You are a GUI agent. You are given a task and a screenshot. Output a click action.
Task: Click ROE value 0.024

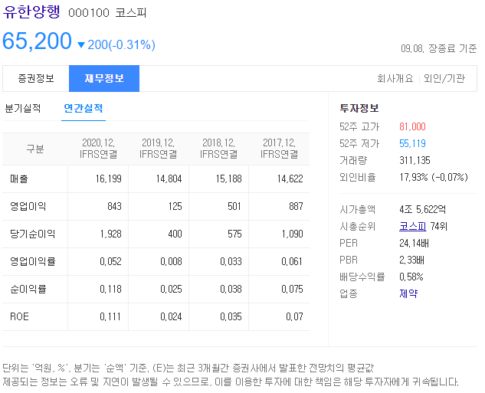171,316
